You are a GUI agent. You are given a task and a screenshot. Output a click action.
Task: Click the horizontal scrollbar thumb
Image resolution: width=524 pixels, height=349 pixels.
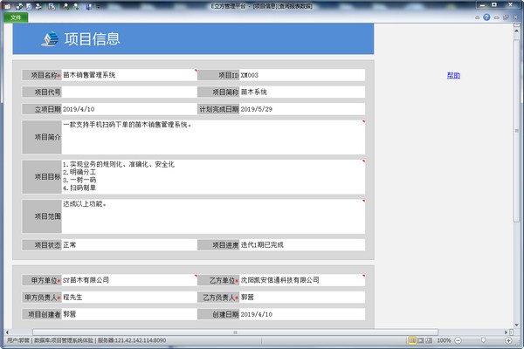[x=235, y=332]
